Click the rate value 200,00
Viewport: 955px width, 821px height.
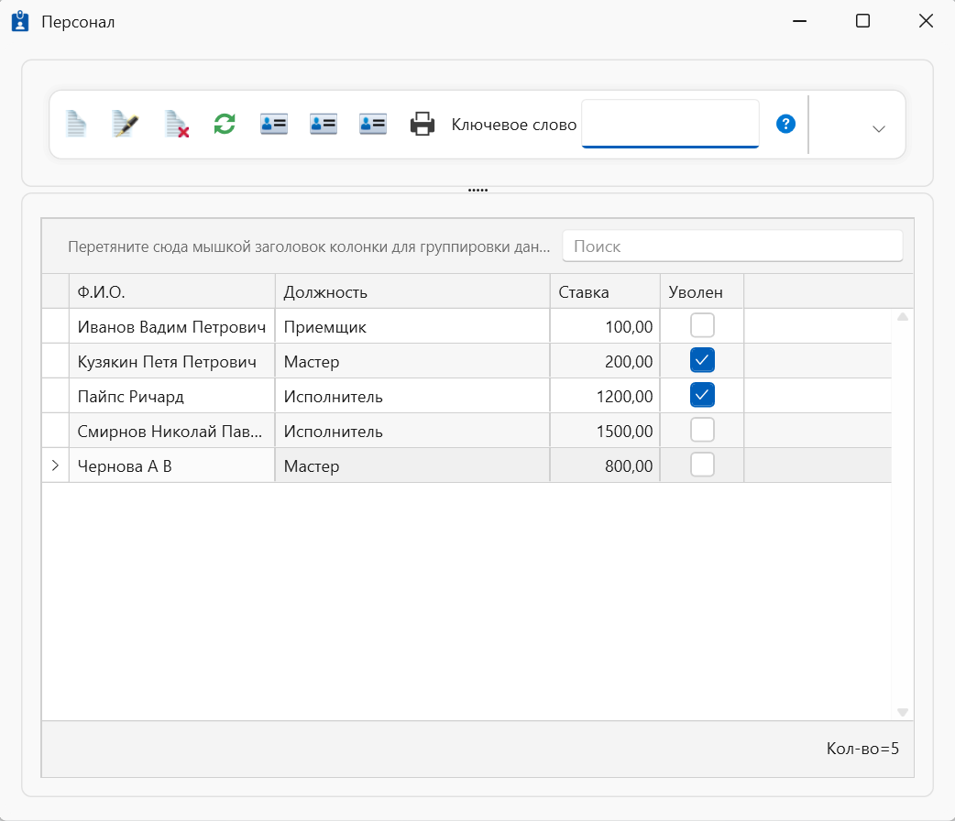[629, 362]
